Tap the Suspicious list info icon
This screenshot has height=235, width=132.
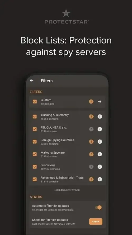coord(100,167)
